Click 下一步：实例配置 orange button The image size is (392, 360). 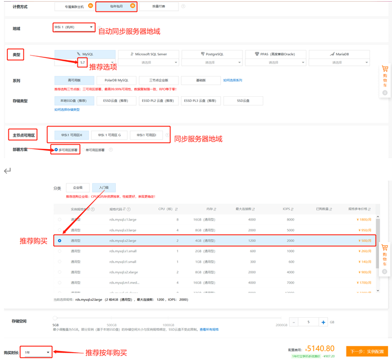[x=367, y=351]
